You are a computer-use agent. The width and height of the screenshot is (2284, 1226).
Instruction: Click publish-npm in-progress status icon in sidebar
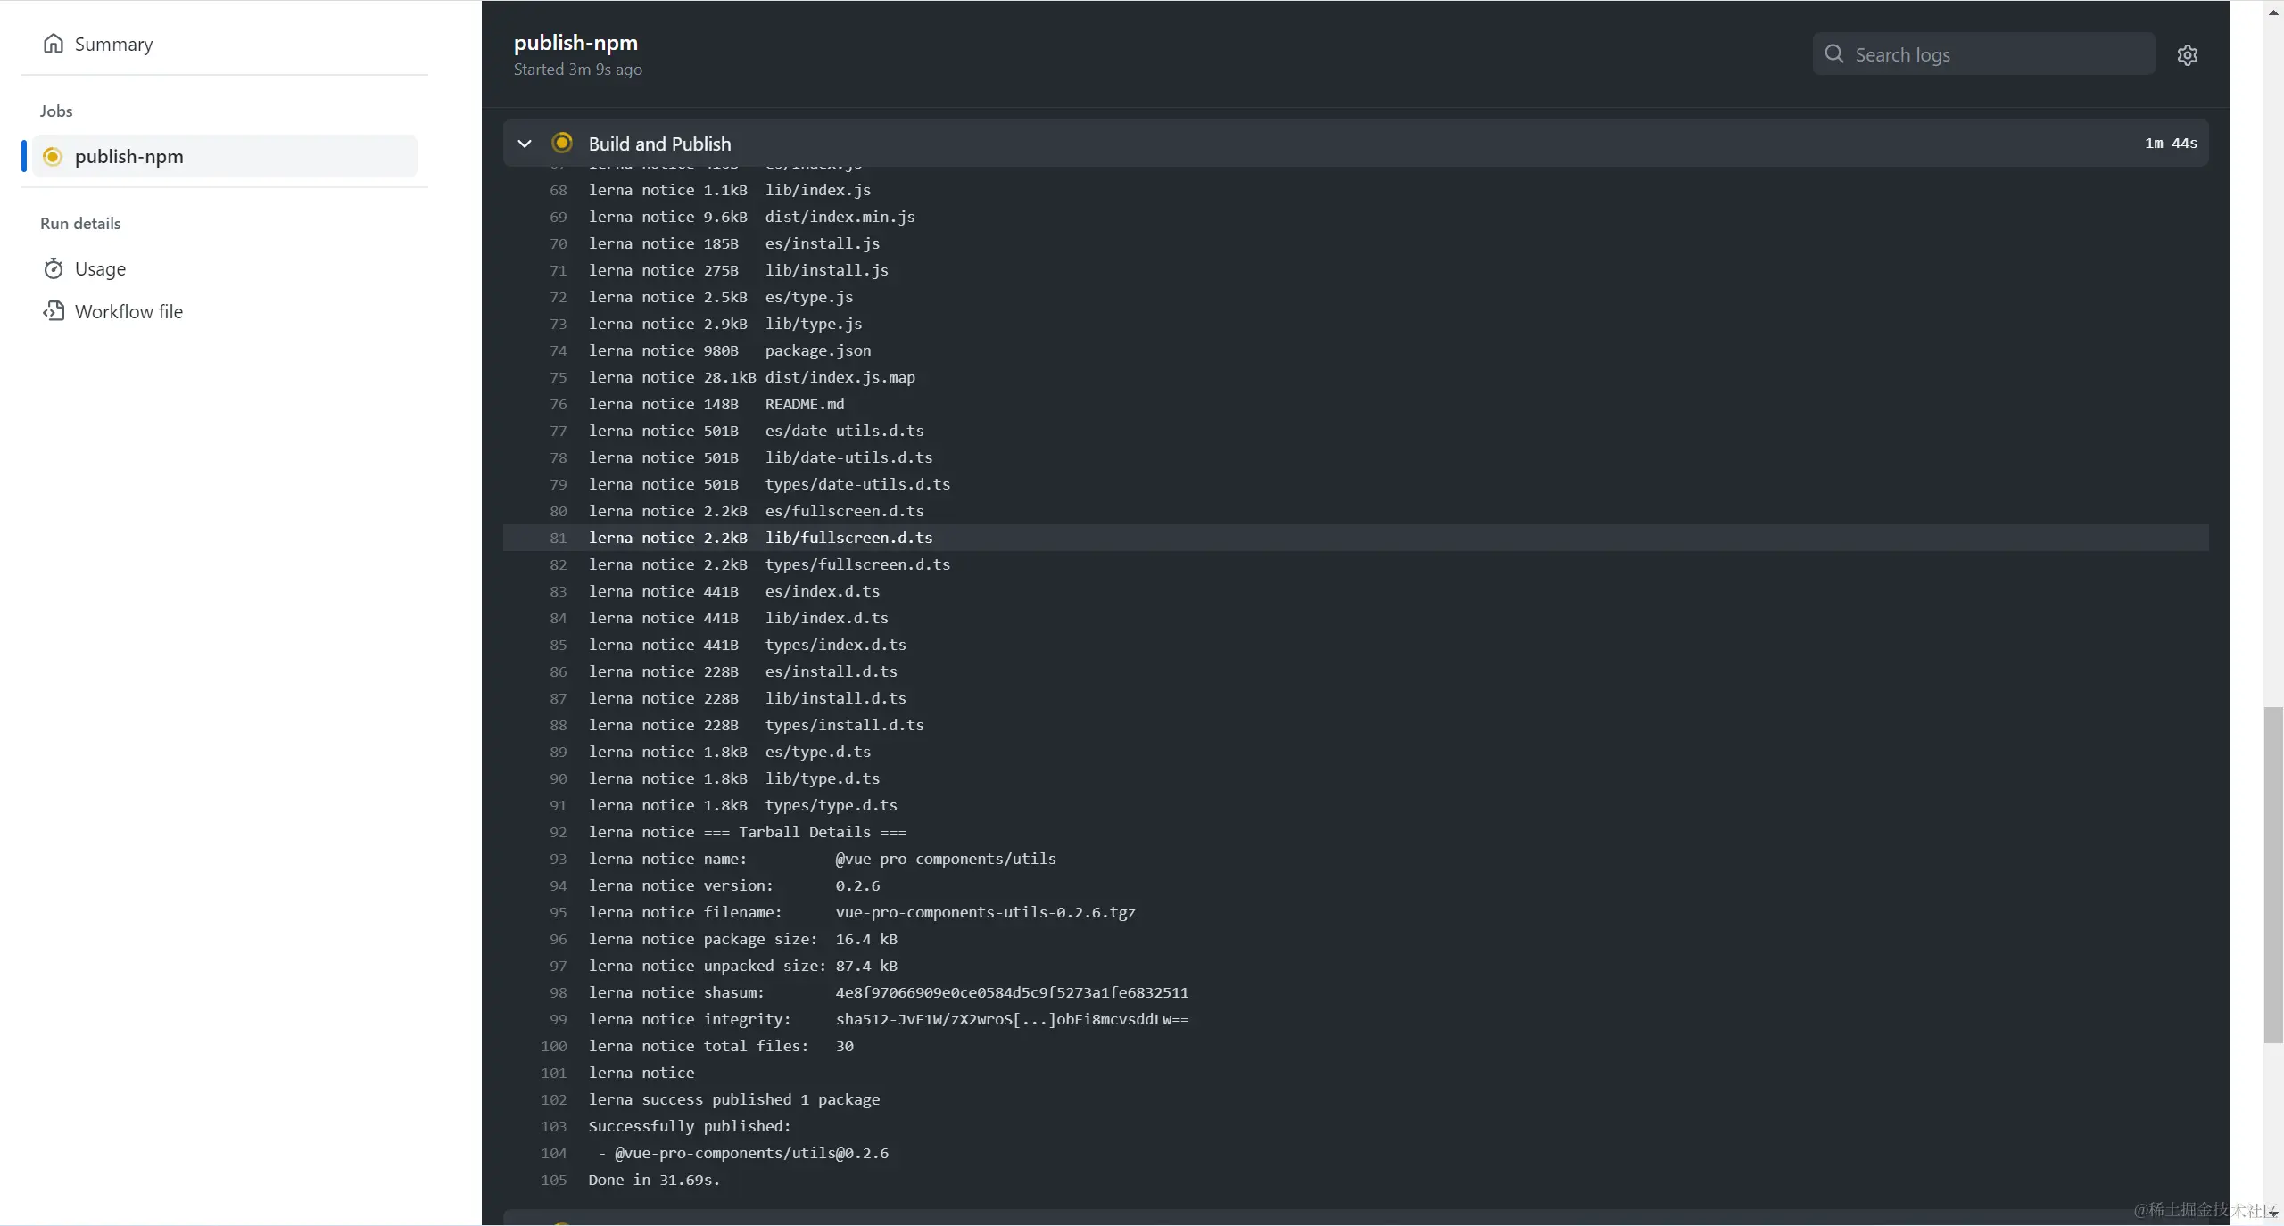click(53, 157)
